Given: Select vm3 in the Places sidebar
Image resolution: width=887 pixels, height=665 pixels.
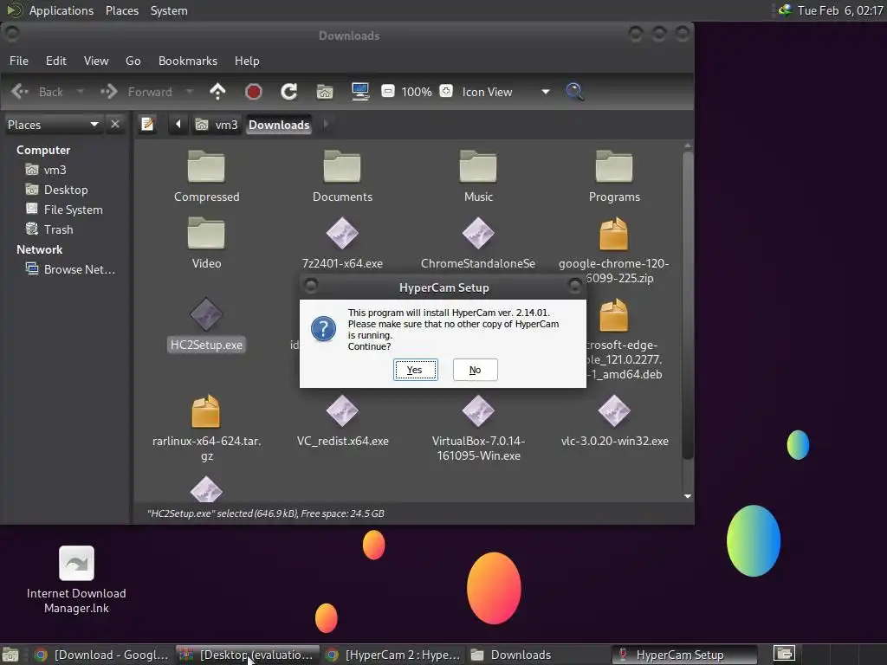Looking at the screenshot, I should point(47,170).
